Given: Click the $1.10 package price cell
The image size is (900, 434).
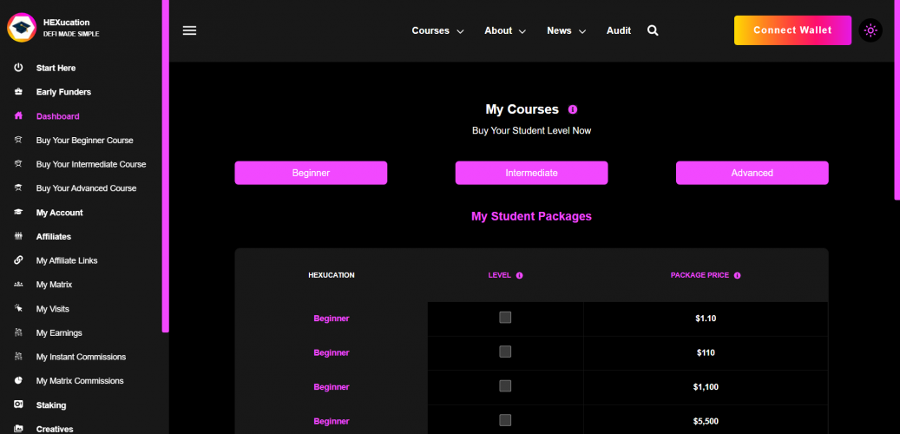Looking at the screenshot, I should (706, 319).
